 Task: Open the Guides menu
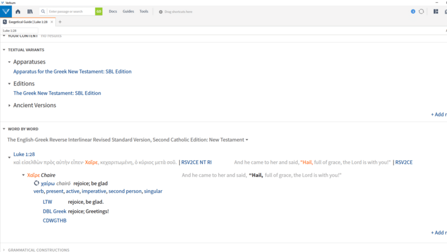[128, 11]
